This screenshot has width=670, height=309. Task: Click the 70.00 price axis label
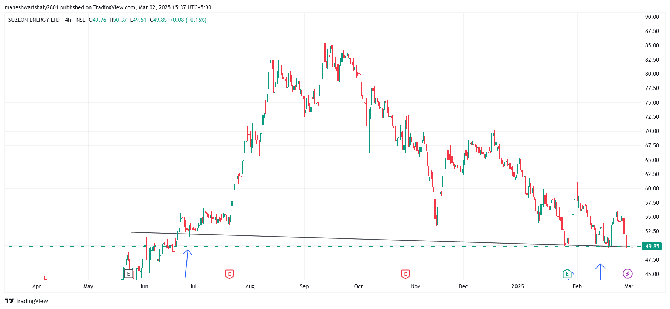click(652, 131)
